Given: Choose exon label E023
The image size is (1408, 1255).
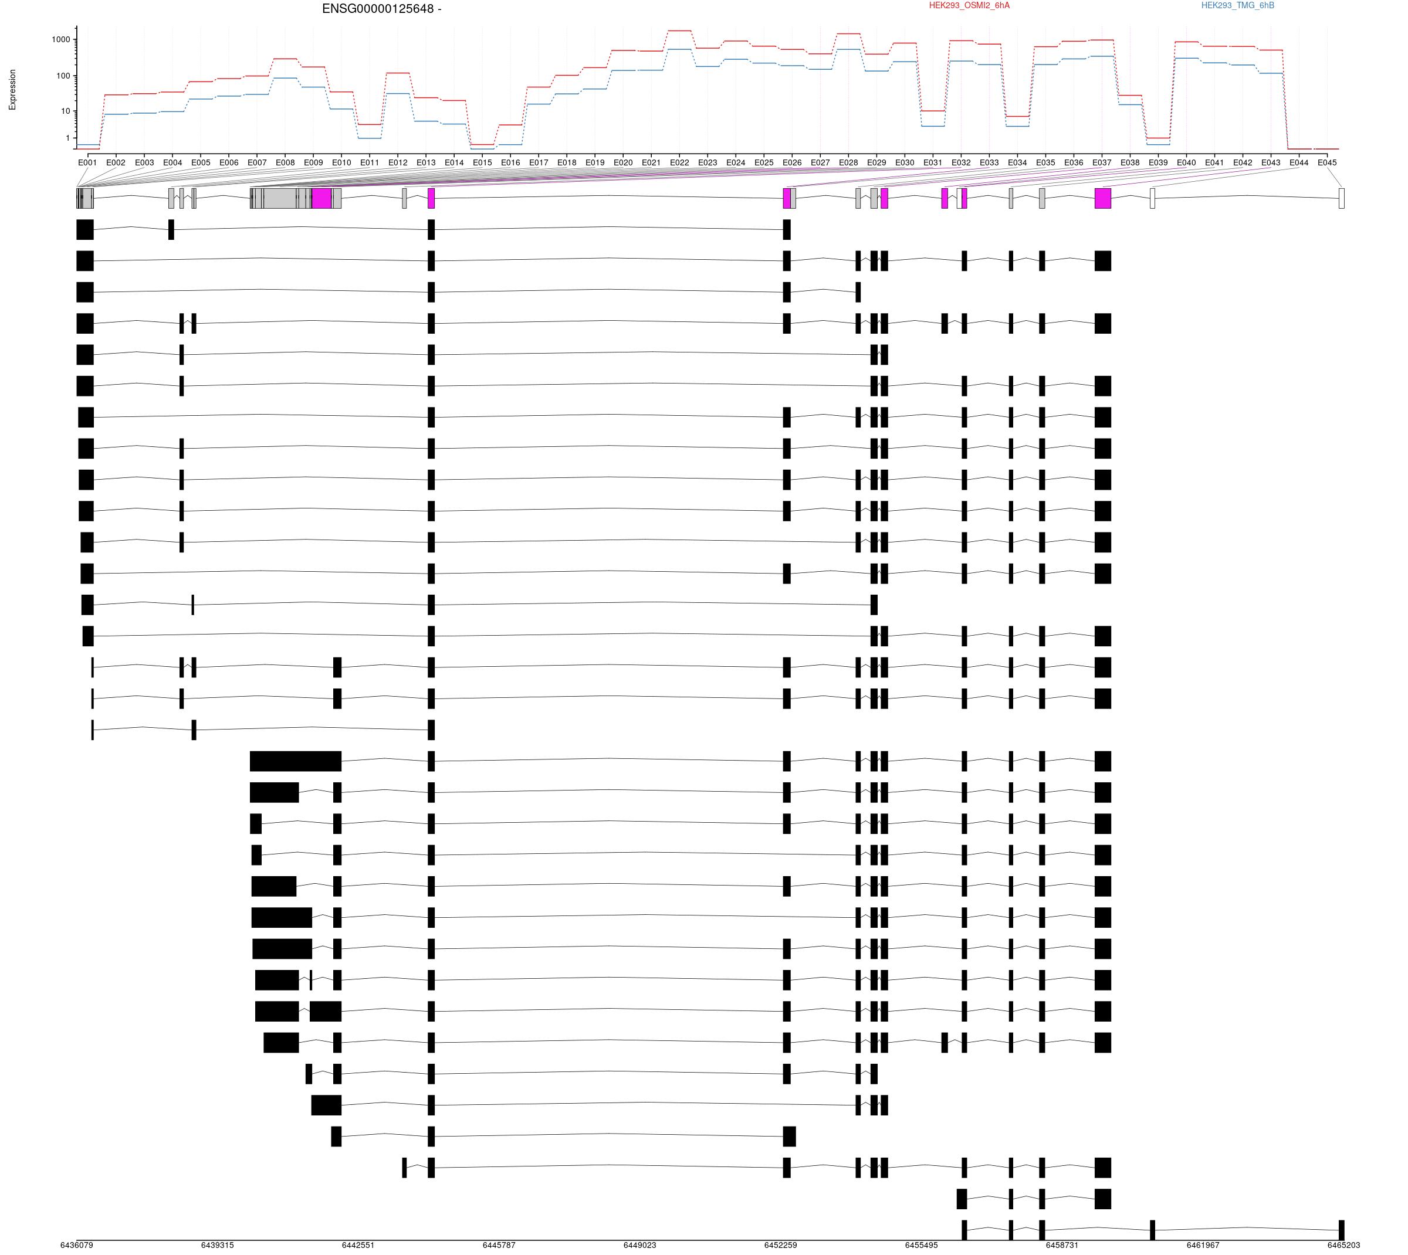Looking at the screenshot, I should coord(708,162).
